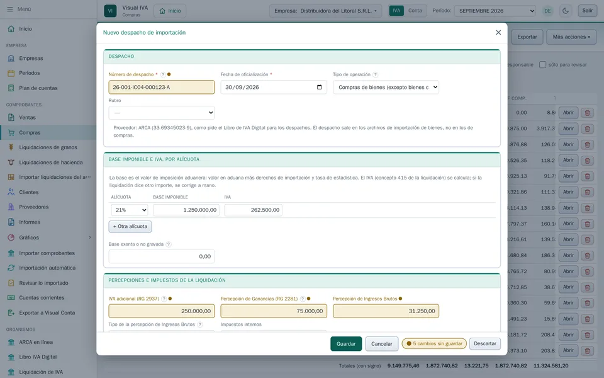Image resolution: width=604 pixels, height=378 pixels.
Task: Open the Alícuota 21% dropdown
Action: 130,210
